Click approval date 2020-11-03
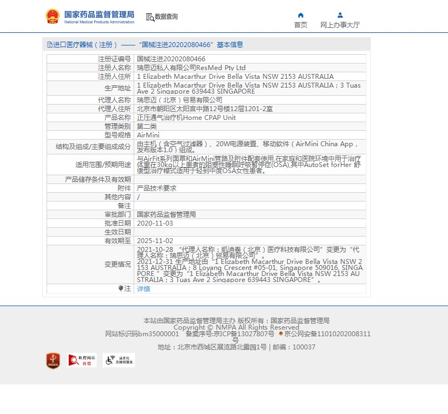The height and width of the screenshot is (414, 448). coord(155,223)
